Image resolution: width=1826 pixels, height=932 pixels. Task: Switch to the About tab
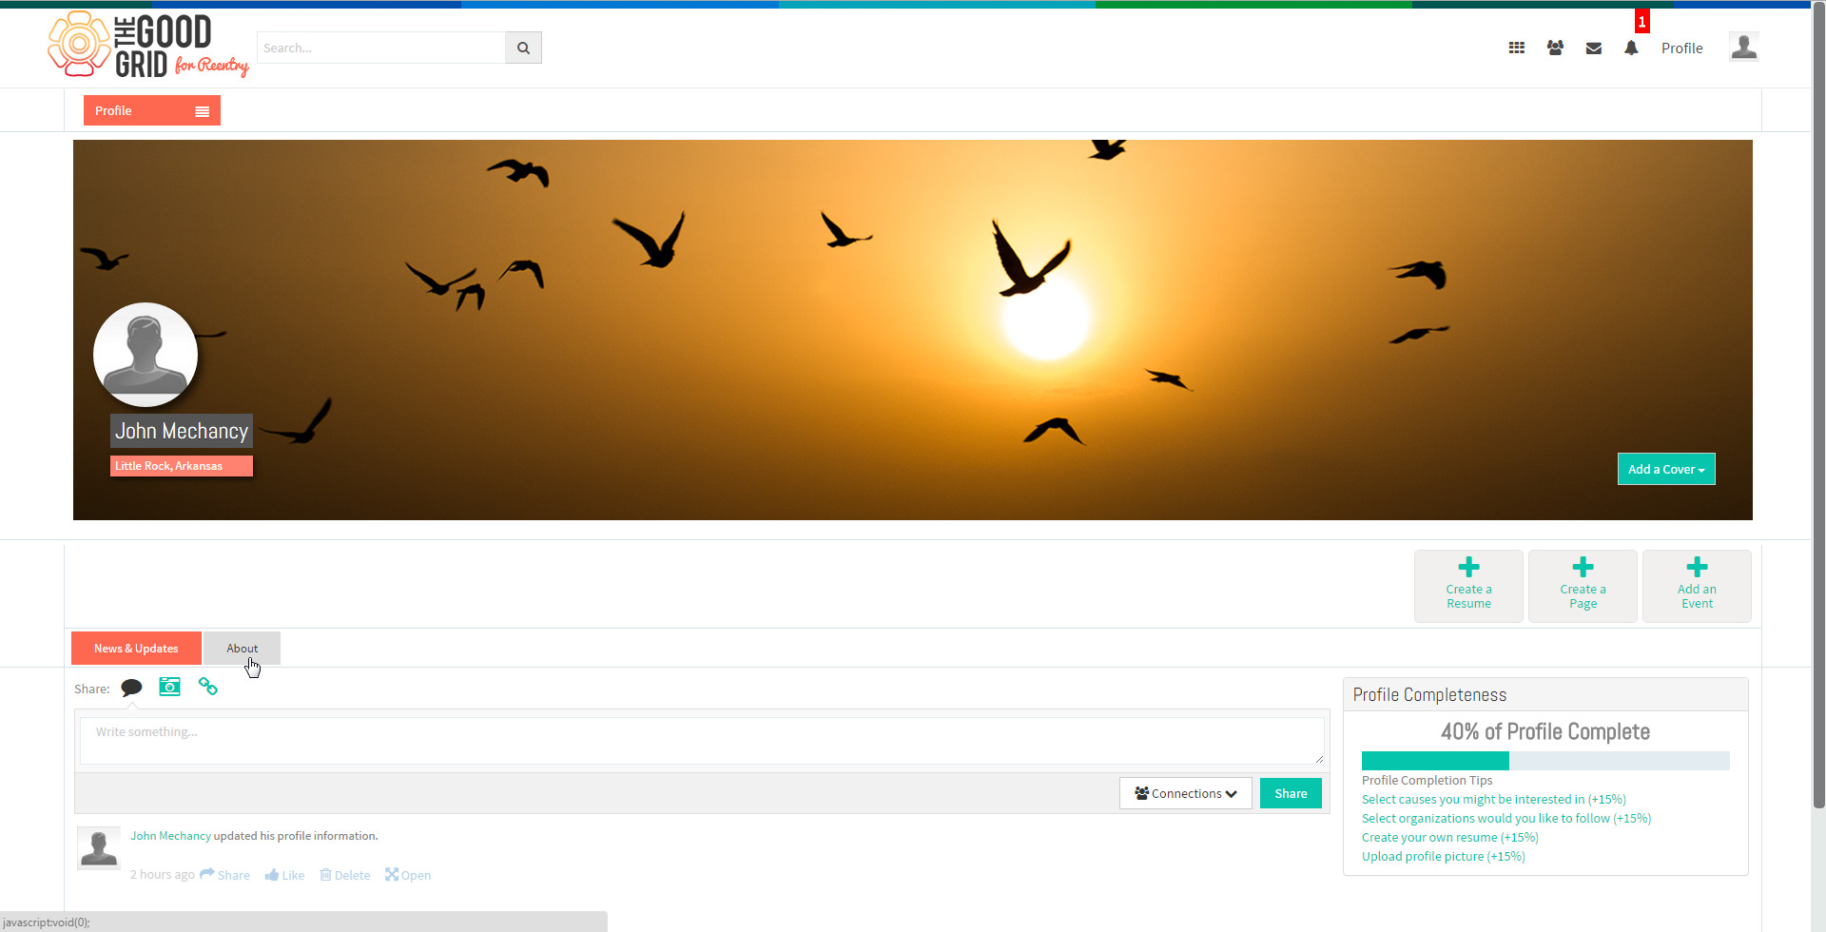coord(242,649)
